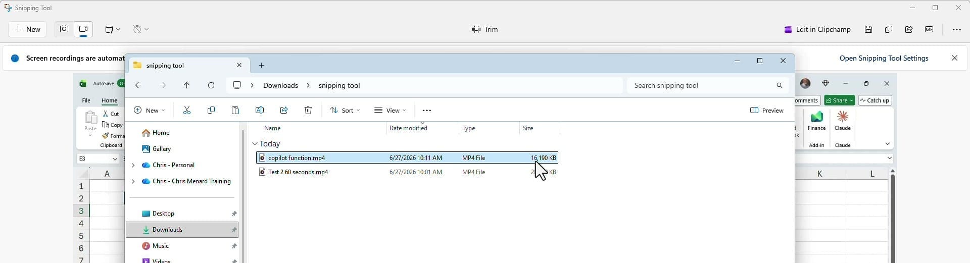The height and width of the screenshot is (263, 970).
Task: Paste using Explorer toolbar icon
Action: 235,110
